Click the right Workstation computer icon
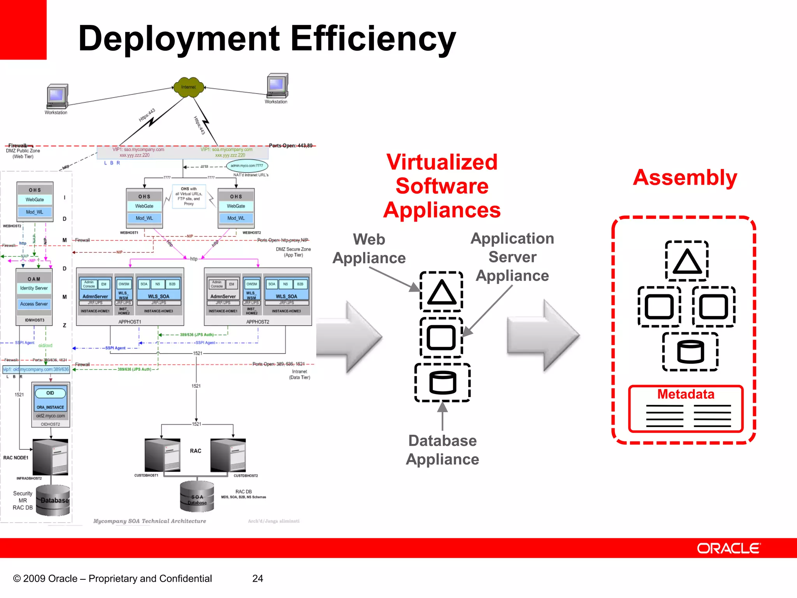 pos(277,85)
